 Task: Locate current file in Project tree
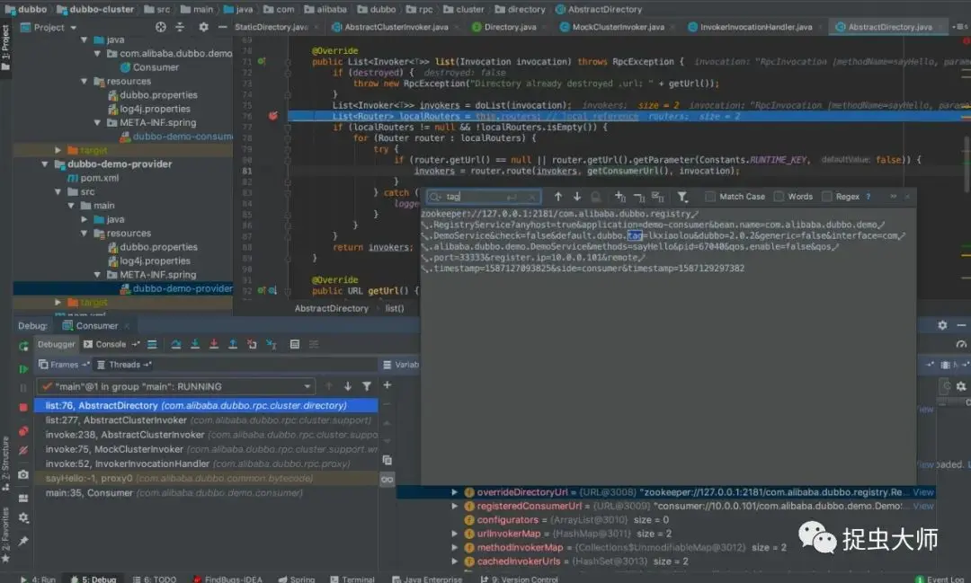161,27
